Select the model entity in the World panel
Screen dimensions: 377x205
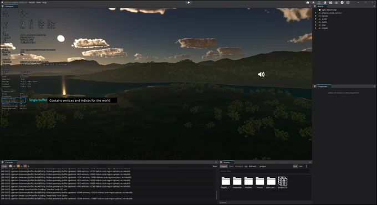pyautogui.click(x=324, y=28)
